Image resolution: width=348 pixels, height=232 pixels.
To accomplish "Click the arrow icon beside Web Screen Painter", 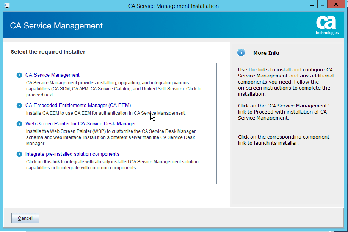I will tap(19, 124).
